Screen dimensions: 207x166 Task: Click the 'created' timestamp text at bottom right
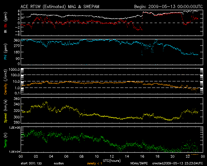point(178,163)
